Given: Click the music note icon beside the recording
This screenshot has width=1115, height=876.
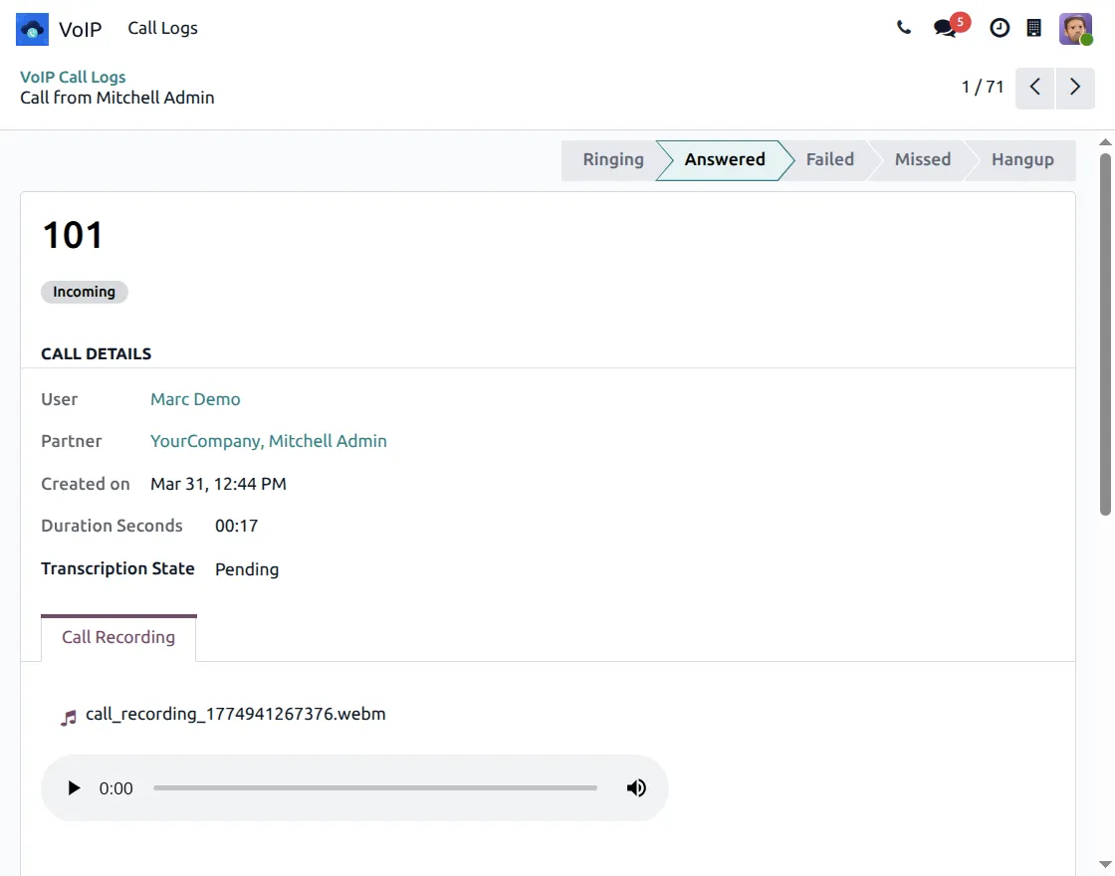Looking at the screenshot, I should [x=68, y=714].
